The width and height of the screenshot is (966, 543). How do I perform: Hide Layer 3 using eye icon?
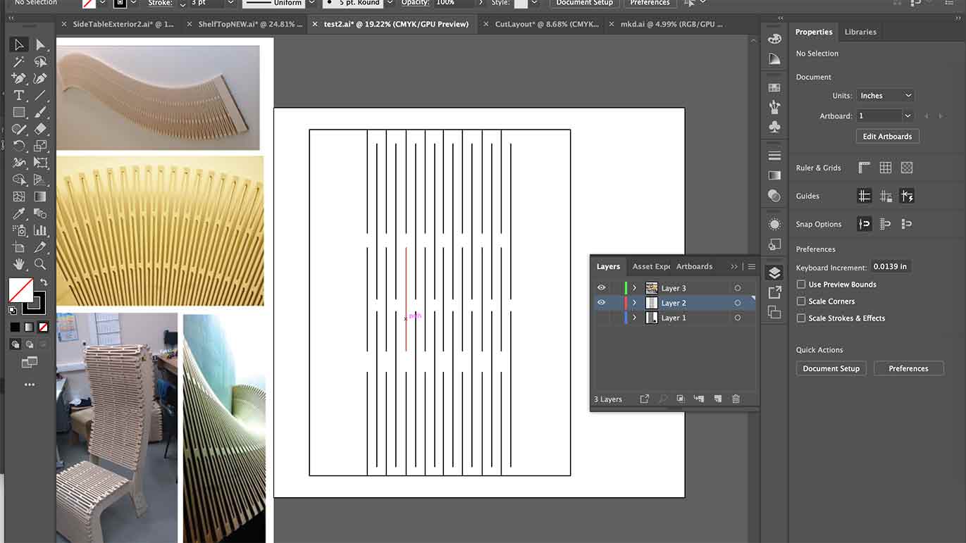click(601, 288)
